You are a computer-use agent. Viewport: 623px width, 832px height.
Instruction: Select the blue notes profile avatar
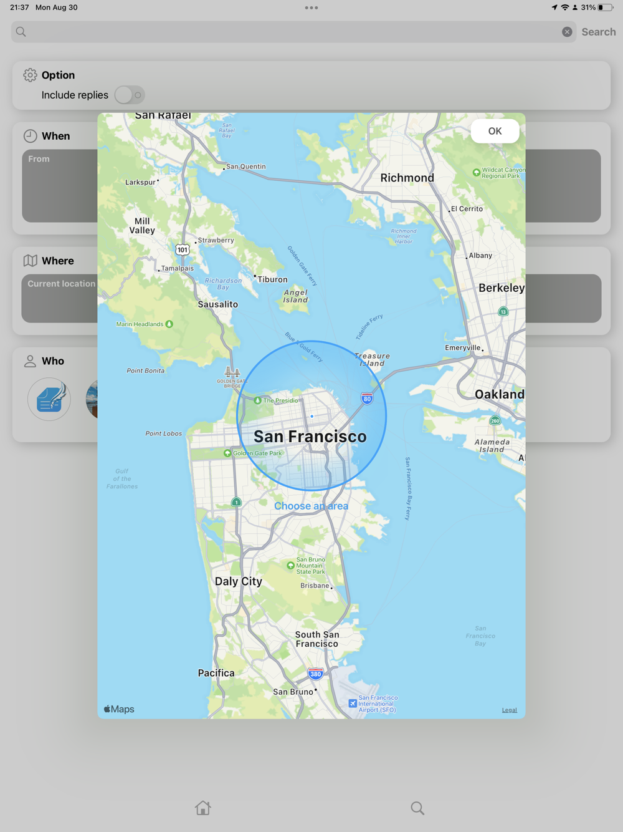49,399
